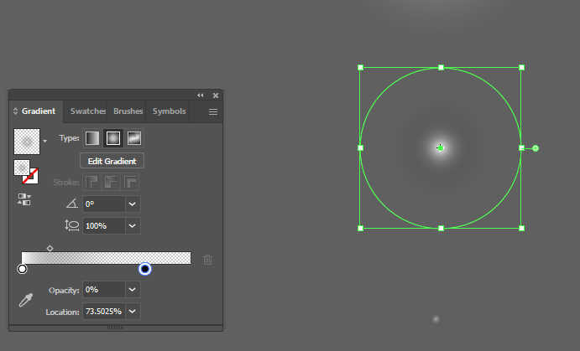The width and height of the screenshot is (580, 351).
Task: Click the Aspect Ratio field showing 100%
Action: (x=104, y=226)
